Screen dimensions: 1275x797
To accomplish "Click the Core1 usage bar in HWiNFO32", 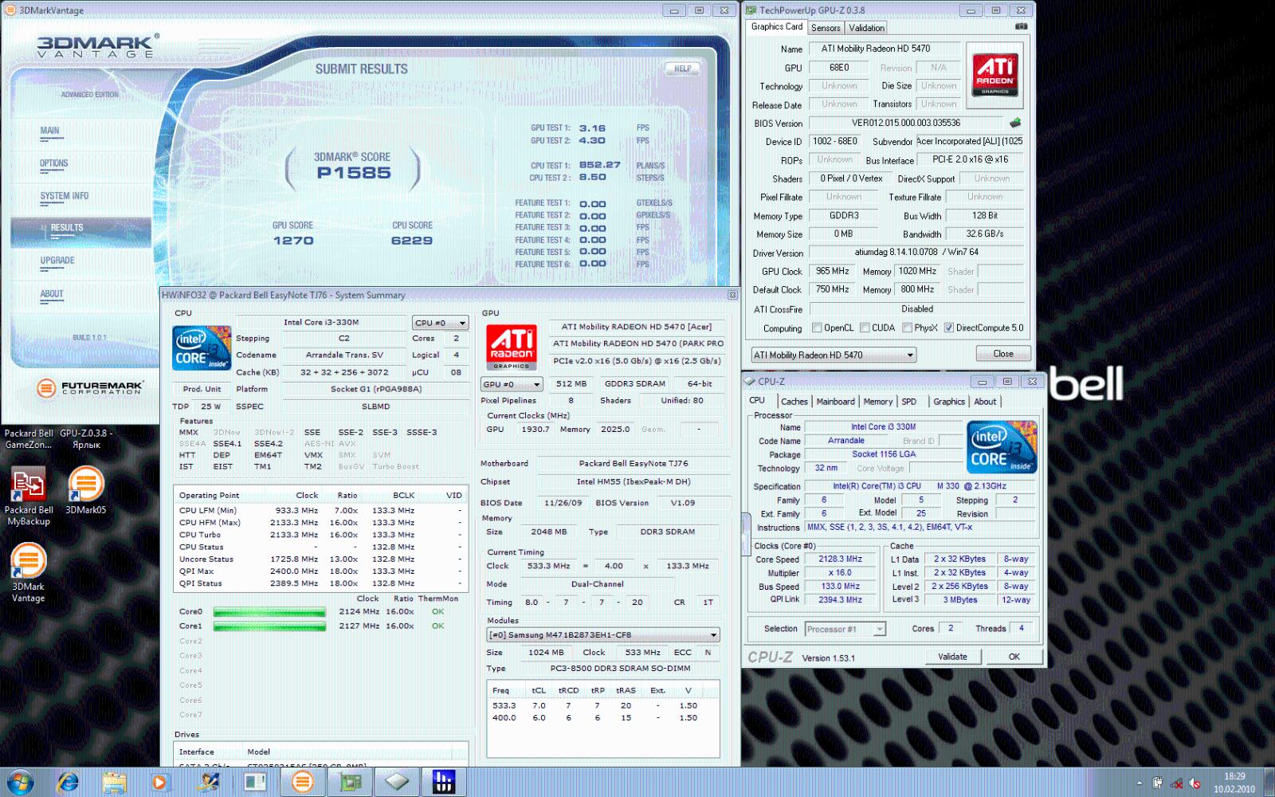I will 269,626.
